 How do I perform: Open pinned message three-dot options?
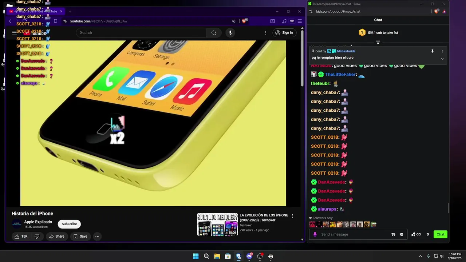point(442,51)
